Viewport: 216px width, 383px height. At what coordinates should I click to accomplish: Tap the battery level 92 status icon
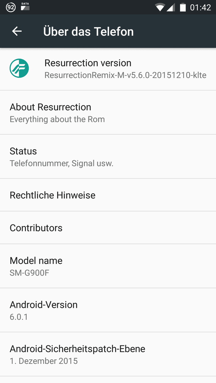coord(11,7)
